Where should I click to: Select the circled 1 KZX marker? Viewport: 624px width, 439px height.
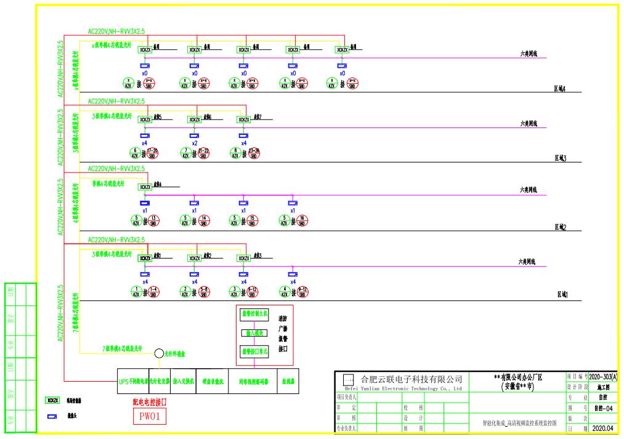click(136, 292)
